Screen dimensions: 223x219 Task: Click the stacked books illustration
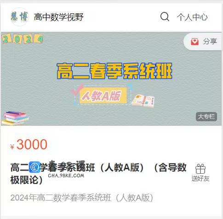click(x=15, y=118)
